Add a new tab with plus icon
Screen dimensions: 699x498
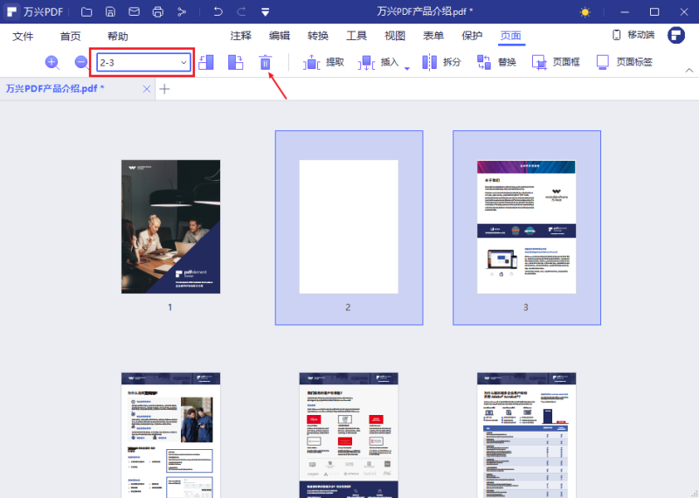[x=164, y=89]
